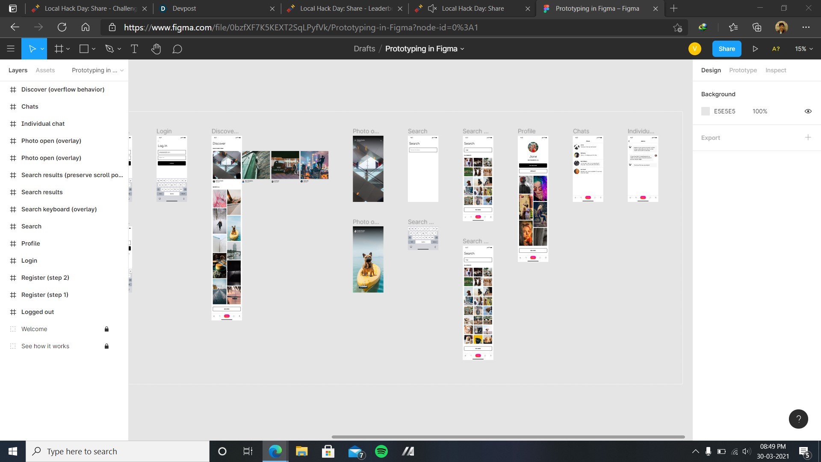Image resolution: width=821 pixels, height=462 pixels.
Task: Select the Individual chat layer
Action: [43, 124]
